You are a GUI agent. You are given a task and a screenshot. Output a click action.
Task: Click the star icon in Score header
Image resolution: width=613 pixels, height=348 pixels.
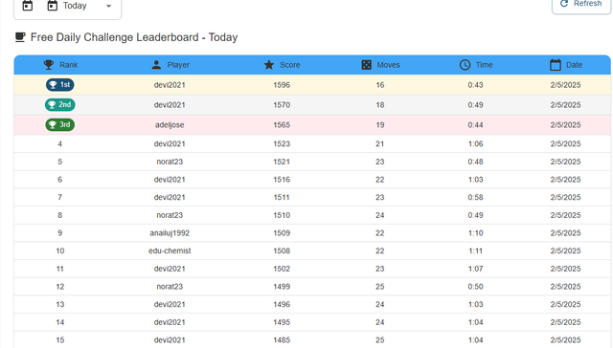(x=269, y=65)
